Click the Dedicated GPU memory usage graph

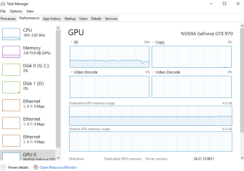click(x=151, y=116)
